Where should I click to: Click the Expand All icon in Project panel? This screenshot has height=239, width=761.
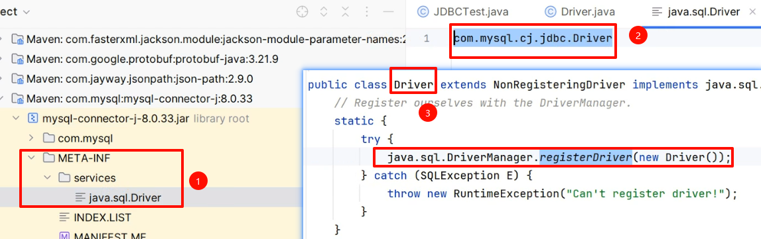(x=324, y=12)
